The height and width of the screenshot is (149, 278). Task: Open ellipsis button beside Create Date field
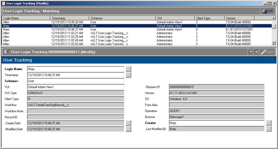pos(129,123)
